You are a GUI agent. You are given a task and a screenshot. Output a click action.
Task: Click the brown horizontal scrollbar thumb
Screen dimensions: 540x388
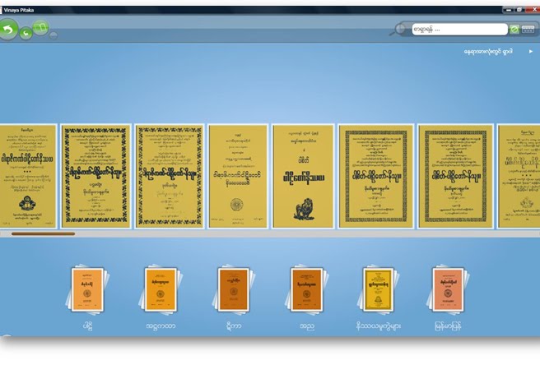pyautogui.click(x=43, y=233)
